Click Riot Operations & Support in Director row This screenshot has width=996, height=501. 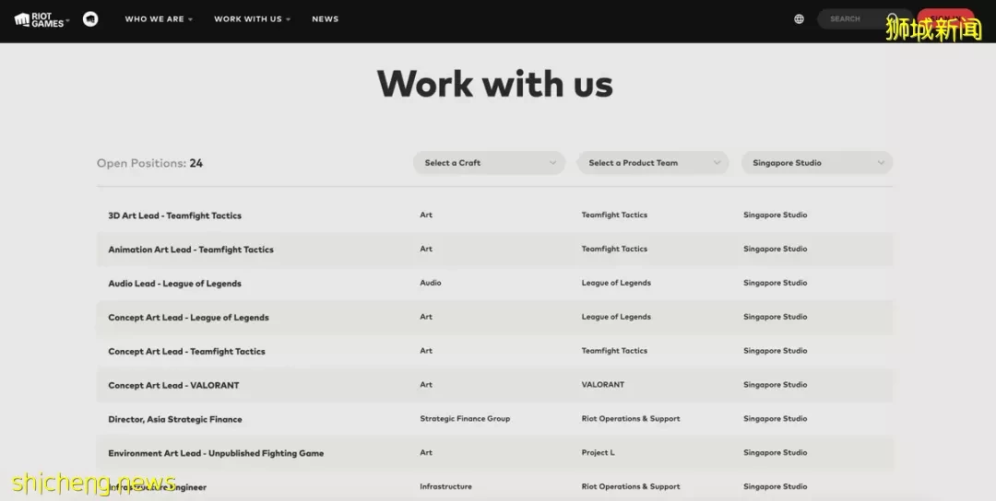[x=631, y=418]
